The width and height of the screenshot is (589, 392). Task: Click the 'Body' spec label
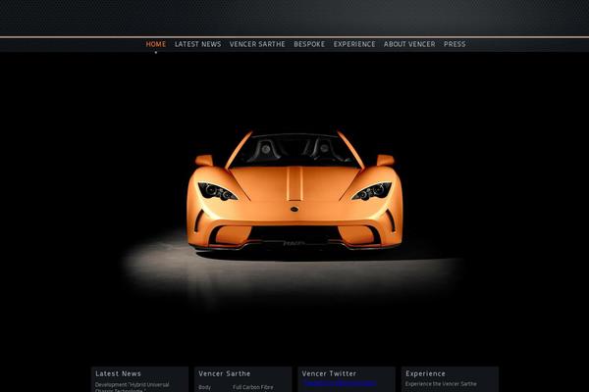coord(205,387)
